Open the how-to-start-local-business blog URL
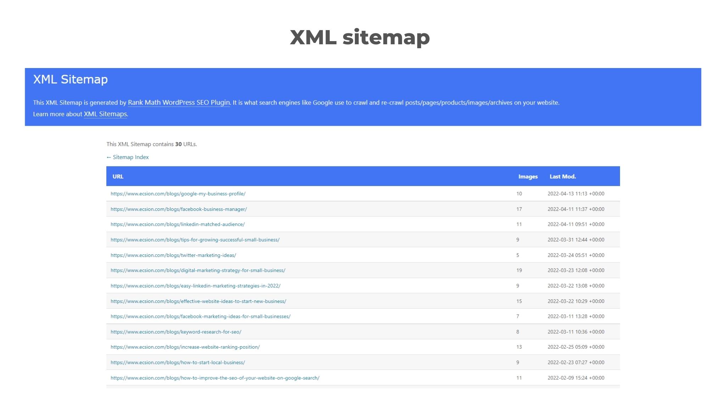This screenshot has width=726, height=411. (x=178, y=362)
